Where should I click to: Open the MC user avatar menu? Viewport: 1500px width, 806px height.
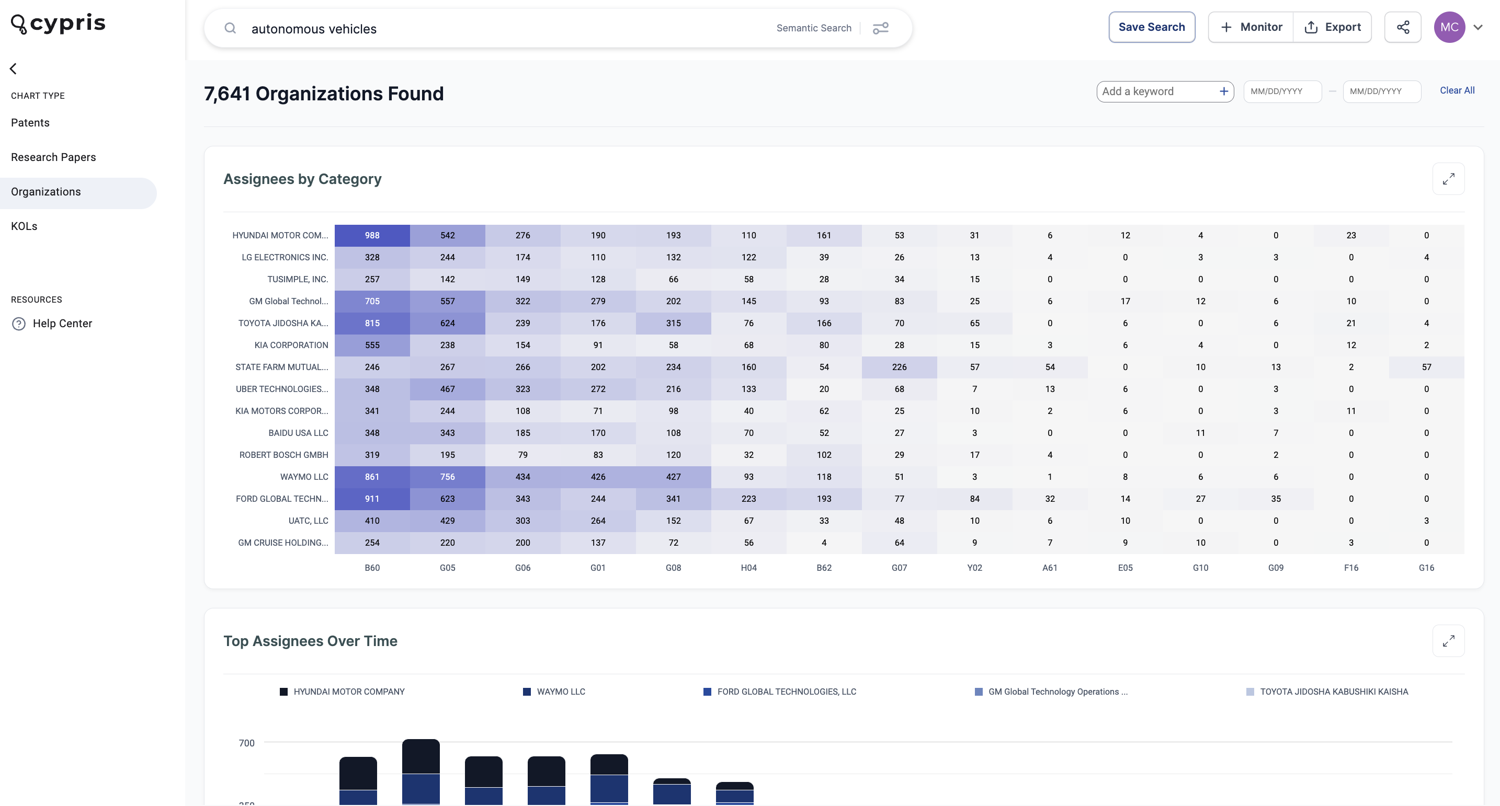[1449, 27]
